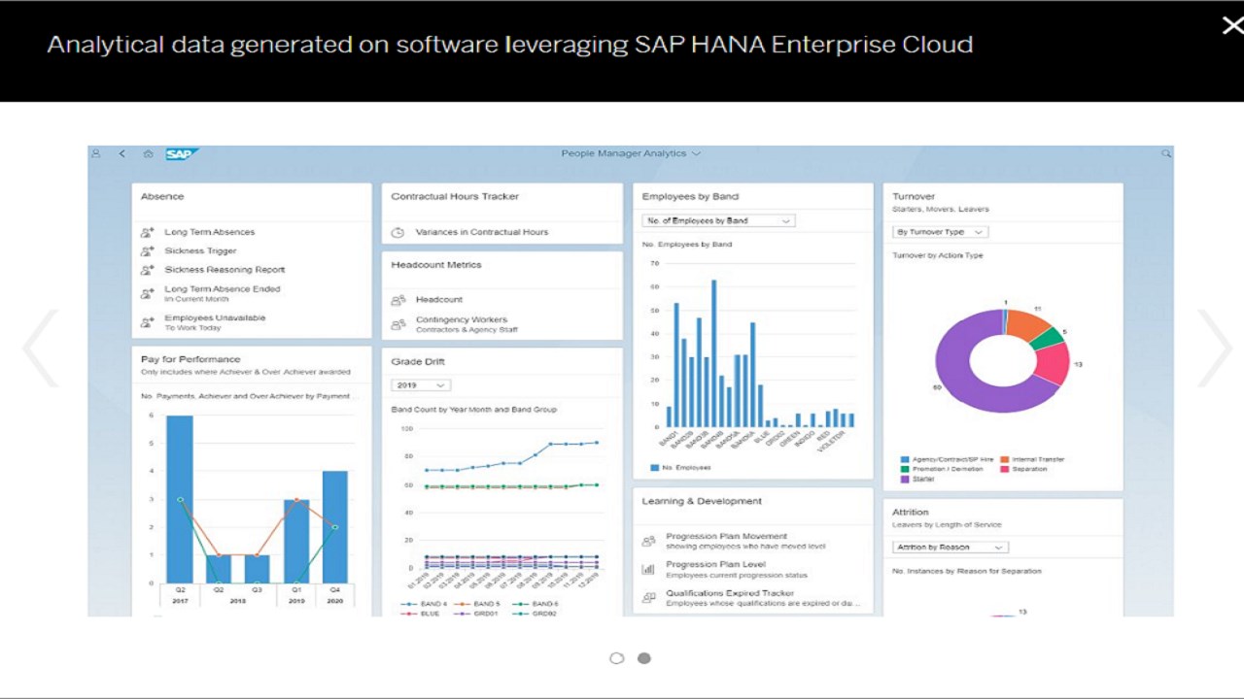
Task: Click the Contractual Hours Tracker card title
Action: click(x=455, y=196)
